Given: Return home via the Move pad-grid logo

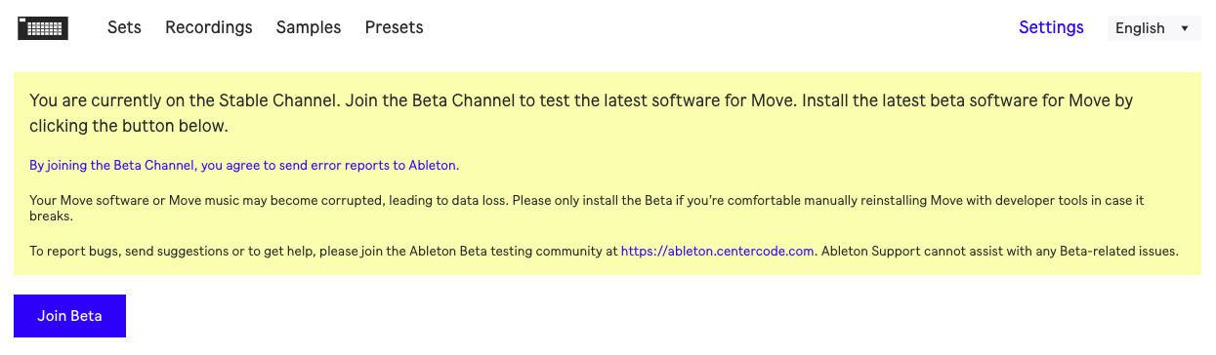Looking at the screenshot, I should [43, 28].
